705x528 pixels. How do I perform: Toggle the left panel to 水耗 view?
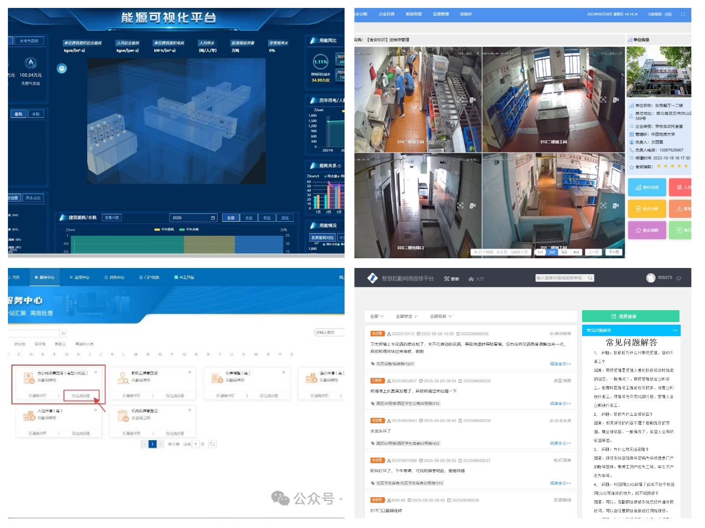coord(36,114)
